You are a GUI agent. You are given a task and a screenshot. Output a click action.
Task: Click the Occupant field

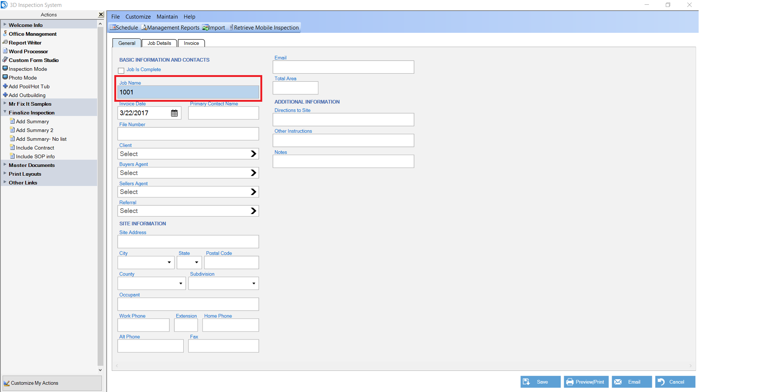(x=188, y=304)
